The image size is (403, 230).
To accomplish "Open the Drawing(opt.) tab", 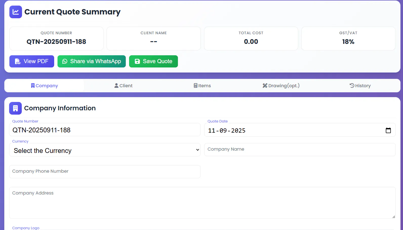I will click(x=281, y=86).
